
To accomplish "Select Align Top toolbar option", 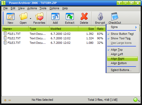I will [122, 50].
